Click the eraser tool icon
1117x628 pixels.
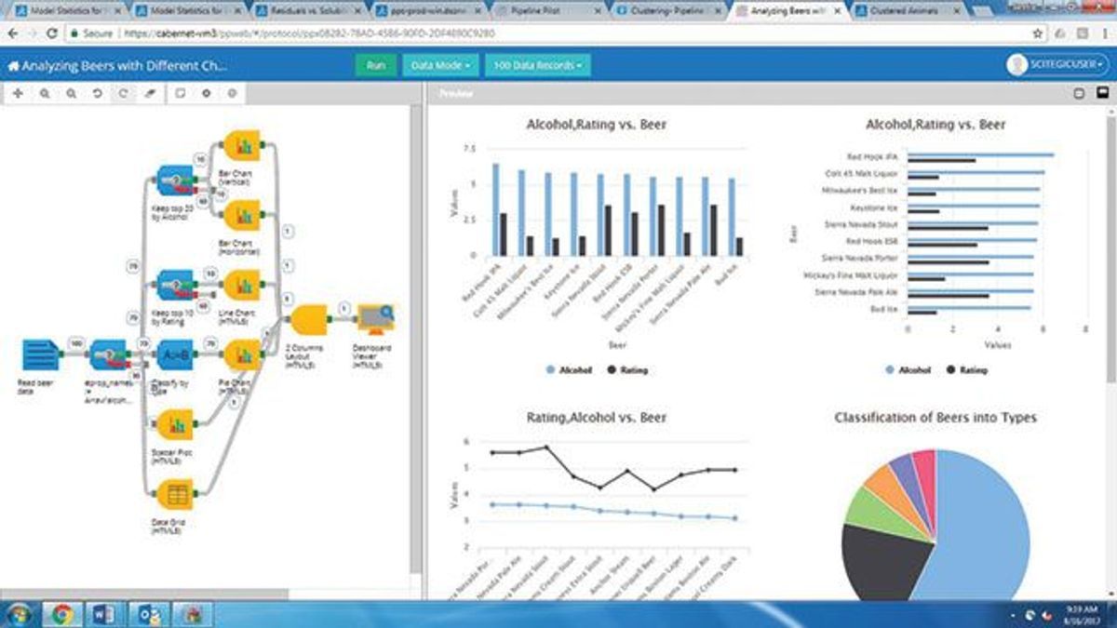[150, 94]
